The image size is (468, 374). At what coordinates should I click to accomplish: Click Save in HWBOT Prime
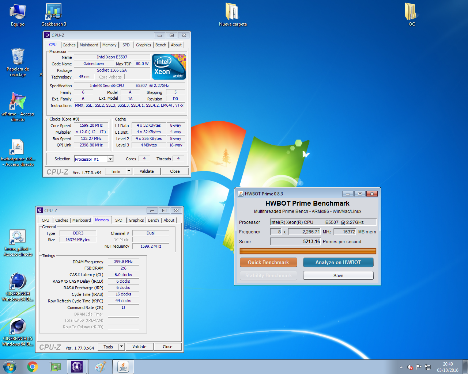tap(338, 275)
